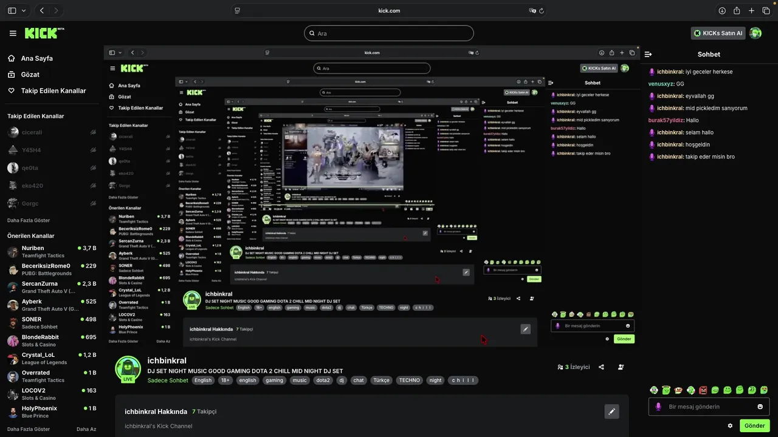
Task: Open the hamburger menu beside the KICK logo
Action: click(13, 33)
